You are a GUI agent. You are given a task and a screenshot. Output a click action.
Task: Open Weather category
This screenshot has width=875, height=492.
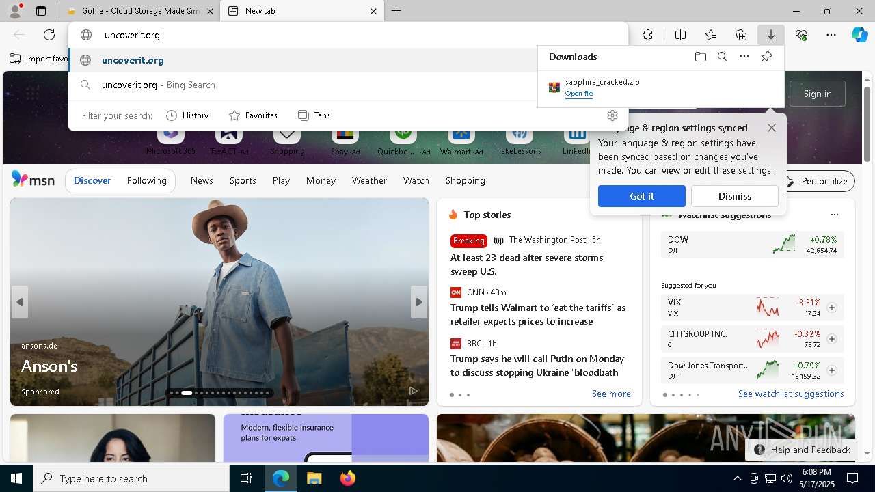[x=369, y=180]
